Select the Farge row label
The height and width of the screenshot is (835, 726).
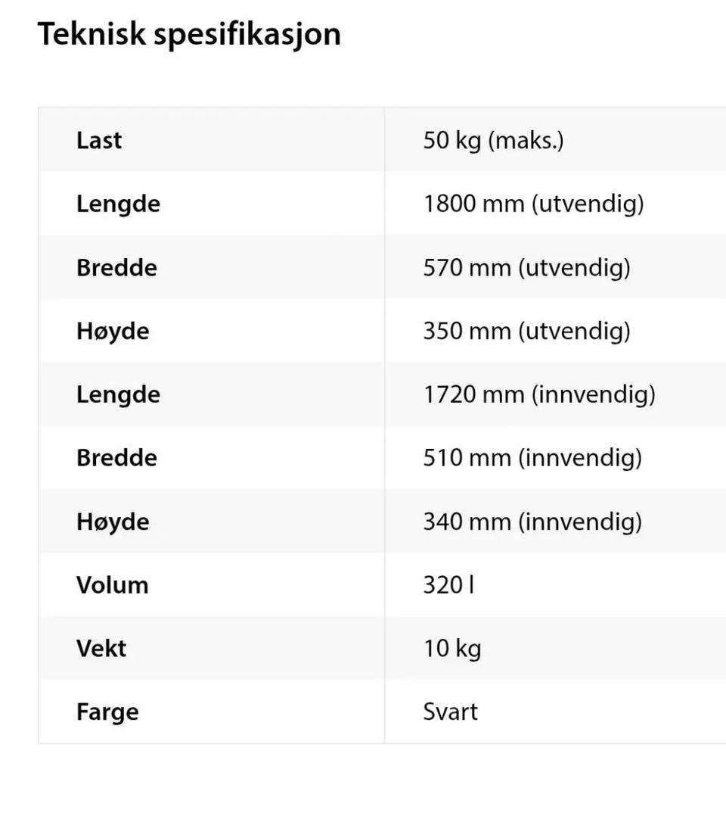[107, 712]
